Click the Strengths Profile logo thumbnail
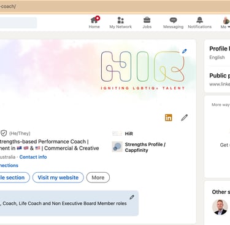230x225 pixels. coord(117,147)
